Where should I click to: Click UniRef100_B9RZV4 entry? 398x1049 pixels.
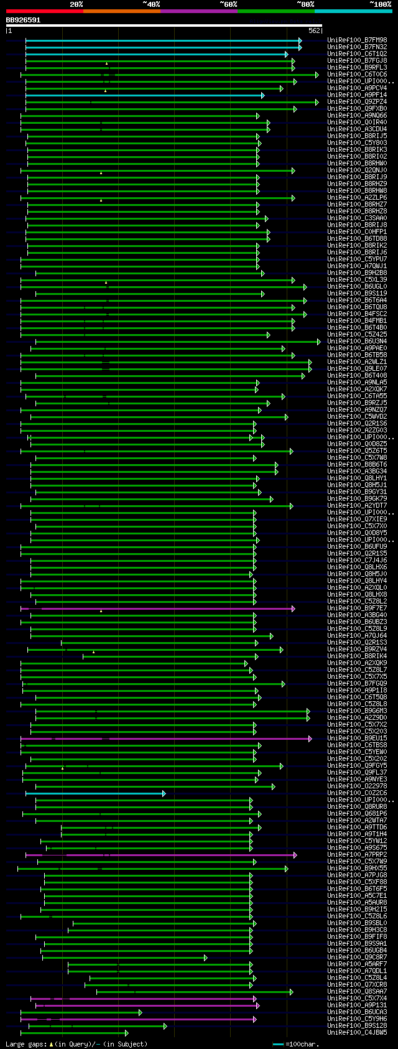pyautogui.click(x=357, y=650)
